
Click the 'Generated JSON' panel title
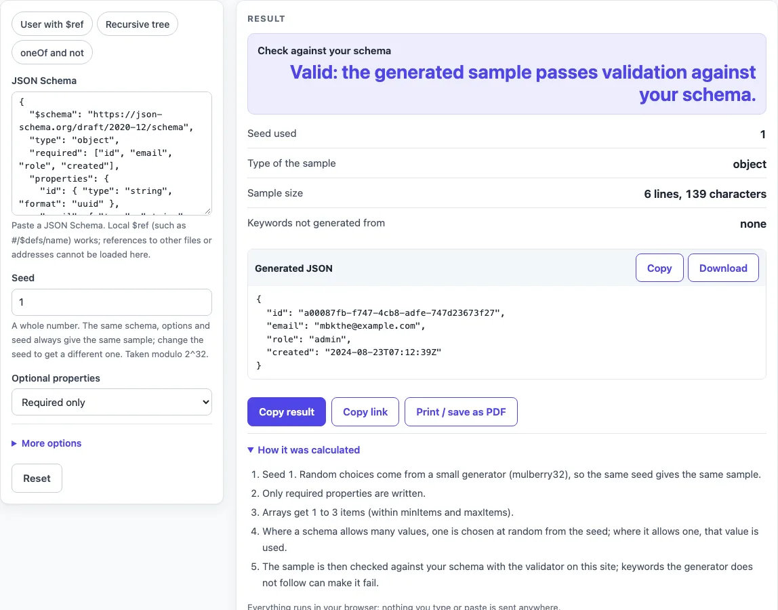pyautogui.click(x=293, y=268)
